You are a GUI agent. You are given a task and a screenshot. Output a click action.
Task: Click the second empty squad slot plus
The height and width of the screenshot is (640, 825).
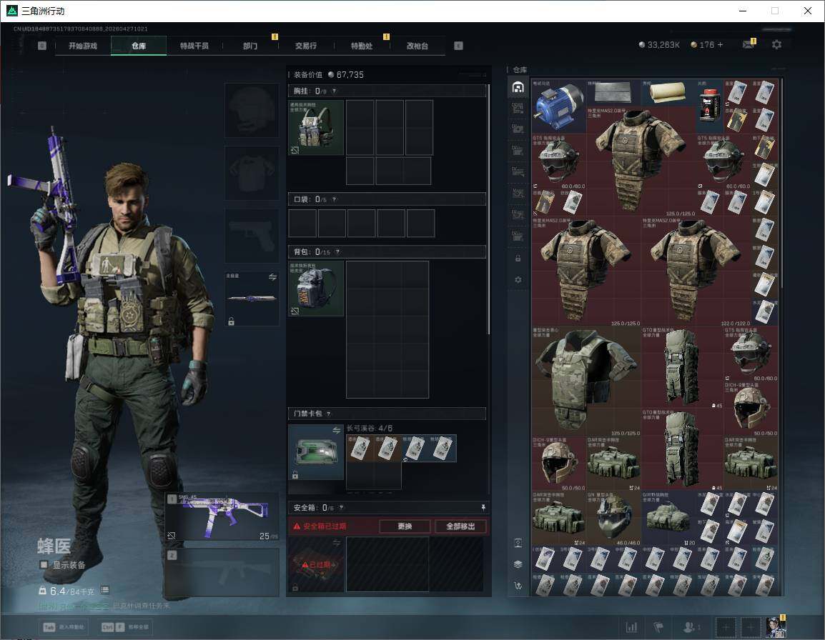coord(751,627)
